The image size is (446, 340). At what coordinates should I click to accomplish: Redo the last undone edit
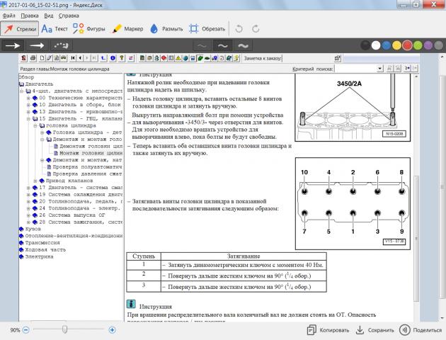pos(256,29)
